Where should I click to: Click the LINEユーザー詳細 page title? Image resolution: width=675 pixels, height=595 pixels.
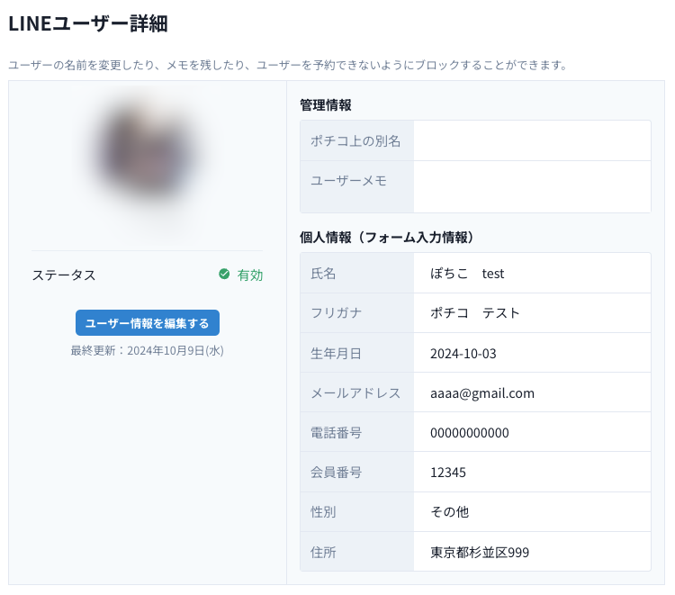[88, 25]
